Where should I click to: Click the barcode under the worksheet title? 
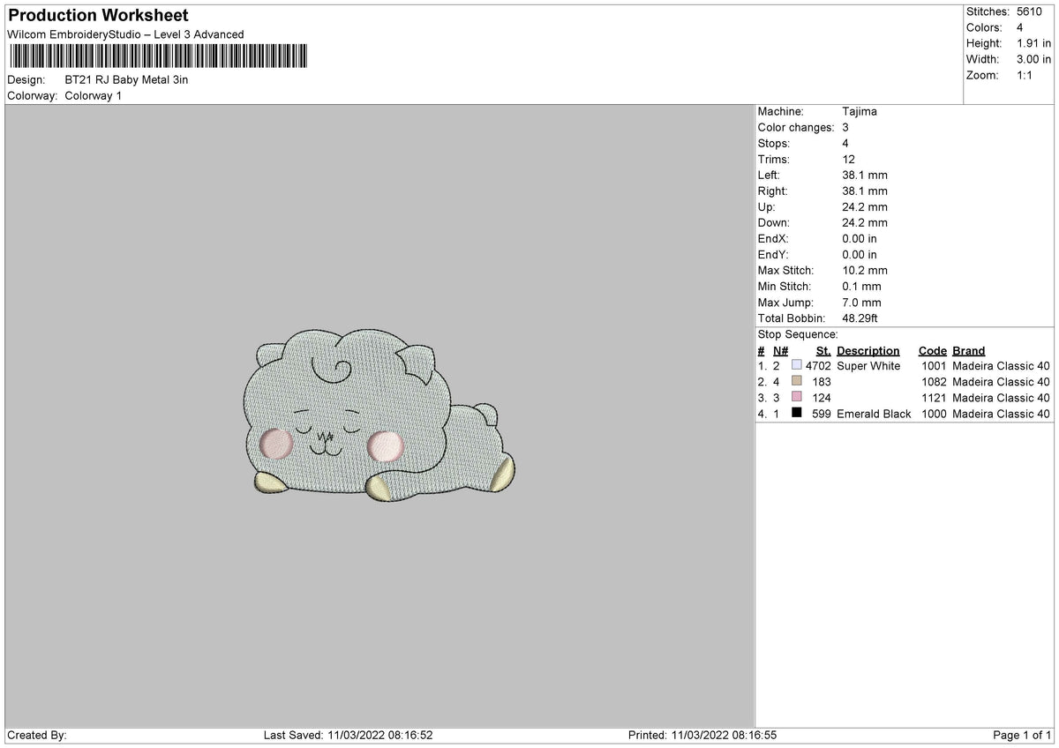coord(158,56)
